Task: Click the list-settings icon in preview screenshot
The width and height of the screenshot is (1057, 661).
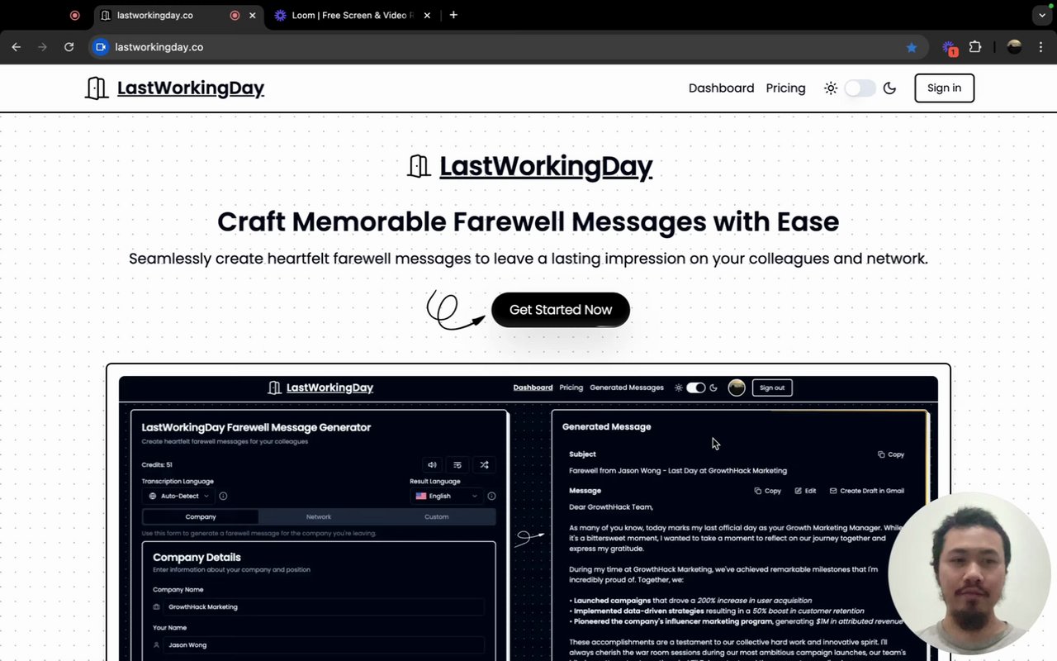Action: pos(457,464)
